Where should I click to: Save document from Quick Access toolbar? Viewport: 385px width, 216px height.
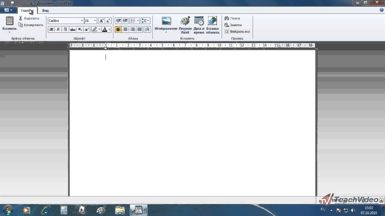coord(12,3)
